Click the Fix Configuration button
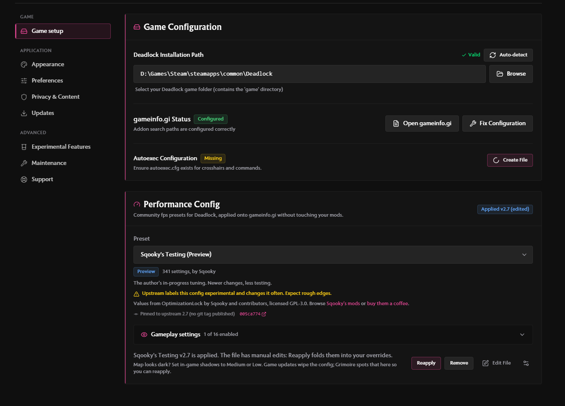This screenshot has height=406, width=565. tap(497, 124)
